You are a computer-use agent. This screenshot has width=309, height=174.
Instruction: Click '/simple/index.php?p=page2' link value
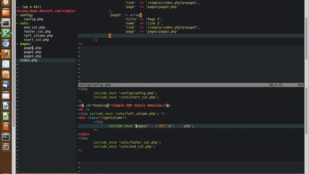(172, 3)
